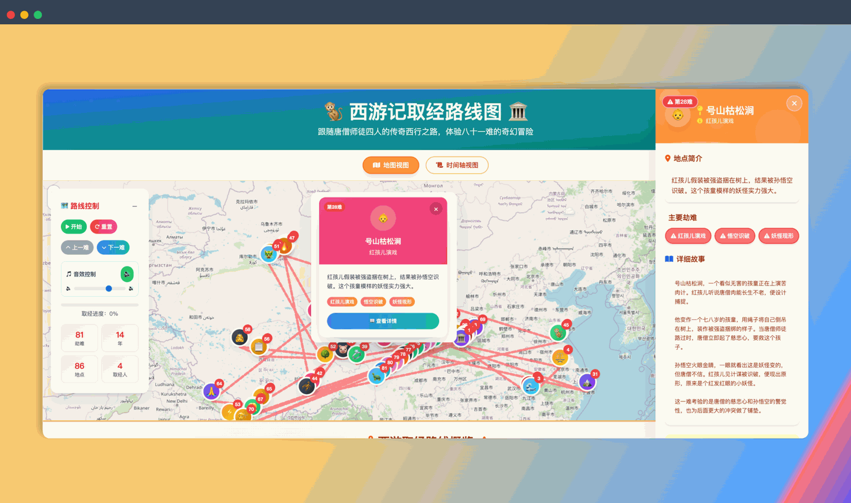Click the 地点简介 section heading

click(684, 158)
